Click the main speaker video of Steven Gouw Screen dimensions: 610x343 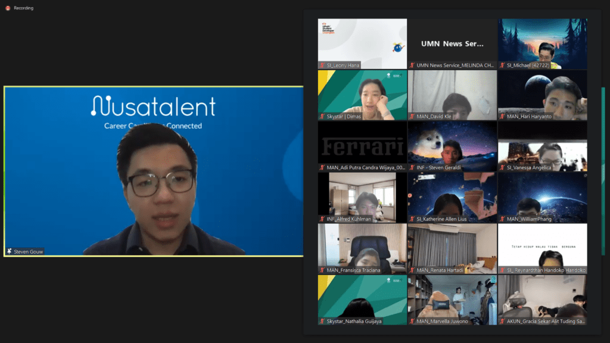coord(154,171)
